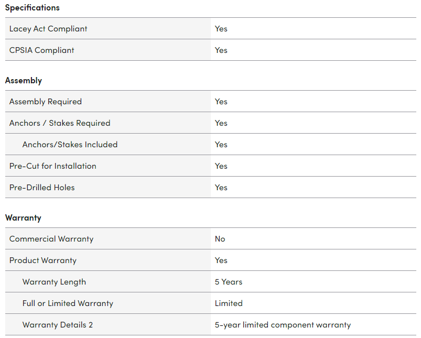Select the "5 Years" warranty length value
The height and width of the screenshot is (338, 421).
tap(229, 282)
